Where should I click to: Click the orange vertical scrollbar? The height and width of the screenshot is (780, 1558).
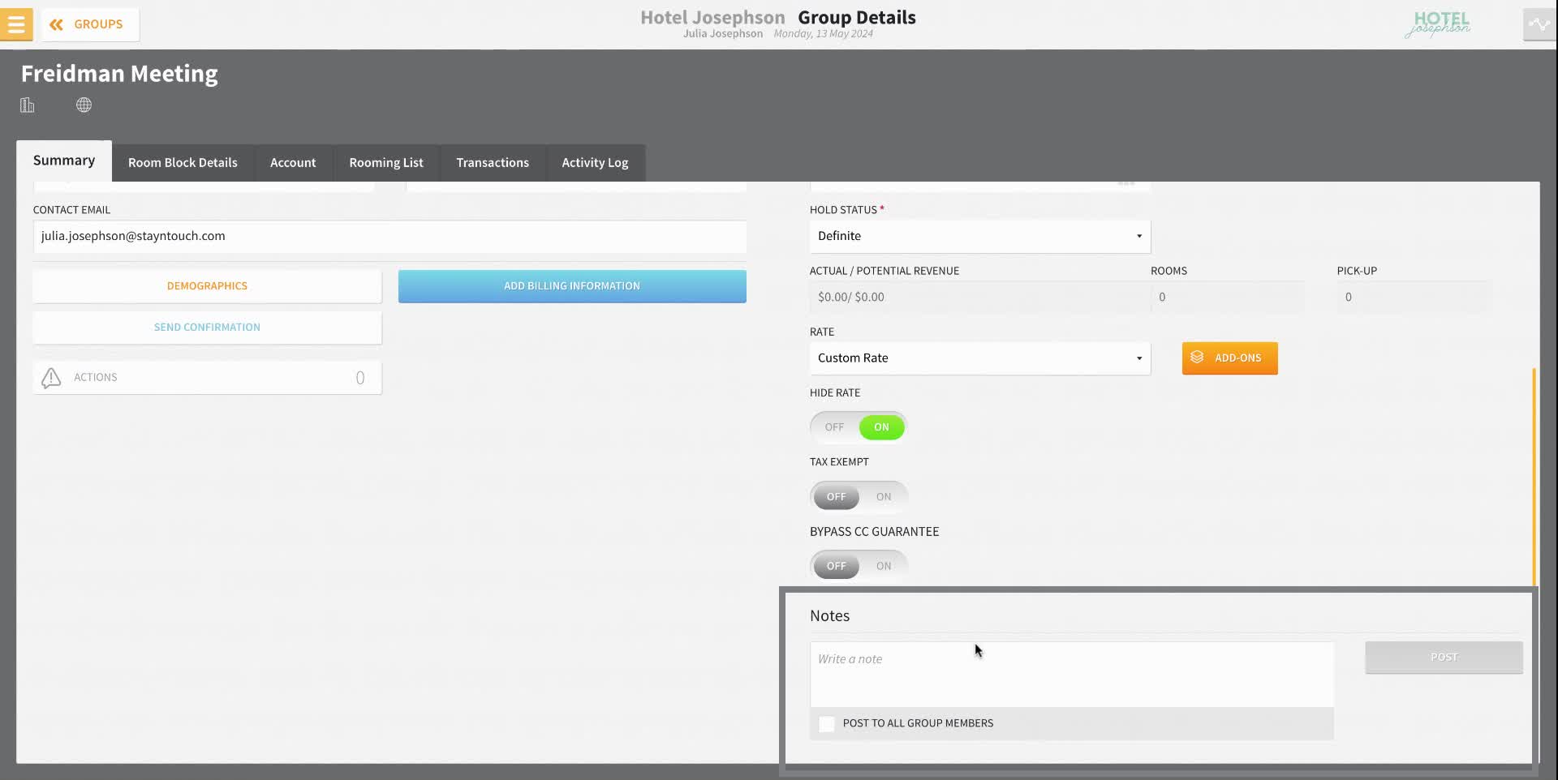(1534, 477)
